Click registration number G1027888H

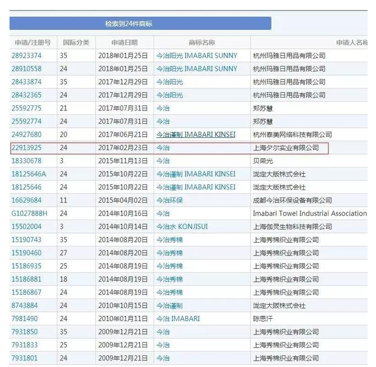click(29, 213)
